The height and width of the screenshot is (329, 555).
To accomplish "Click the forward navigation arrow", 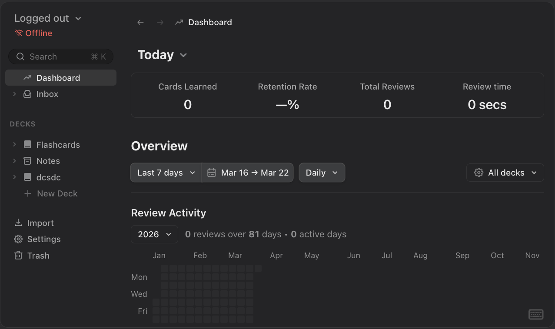I will pos(160,23).
